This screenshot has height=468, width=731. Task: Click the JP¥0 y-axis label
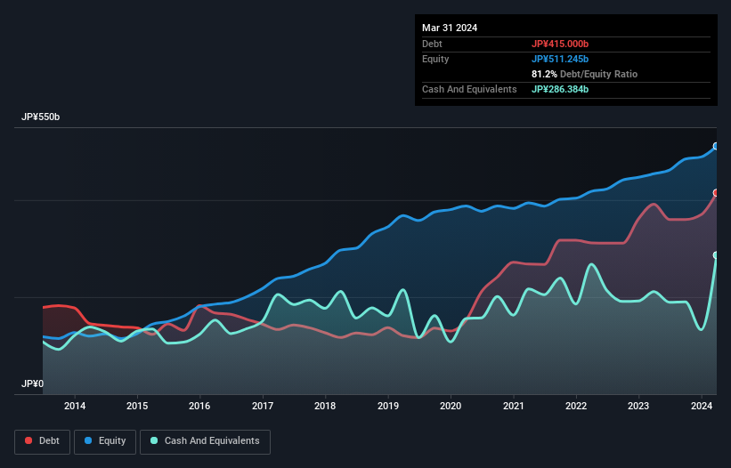tap(33, 384)
